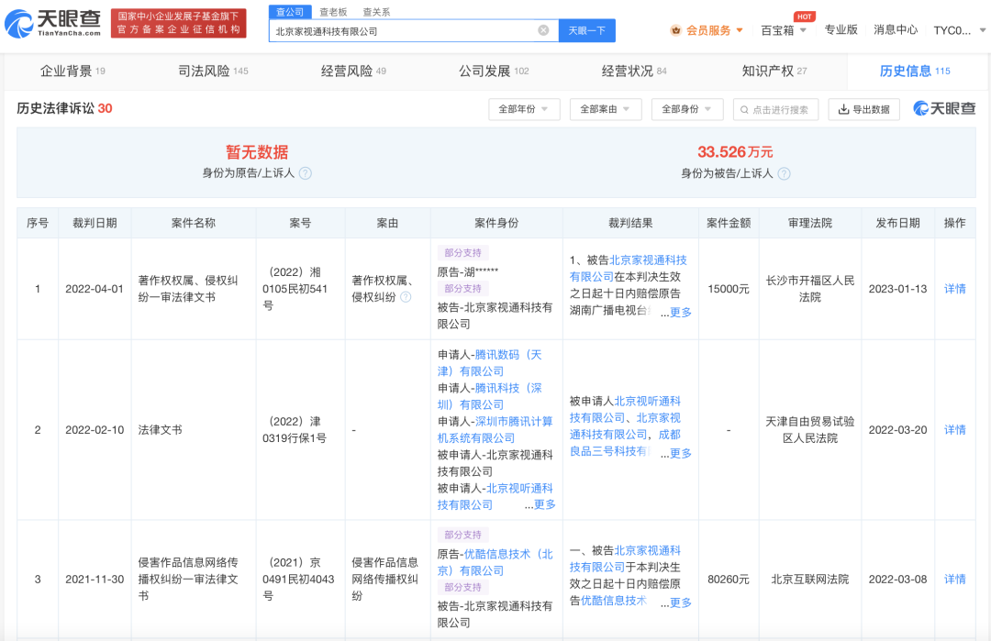Click the 裁判日期 column header
Image resolution: width=991 pixels, height=641 pixels.
[95, 223]
